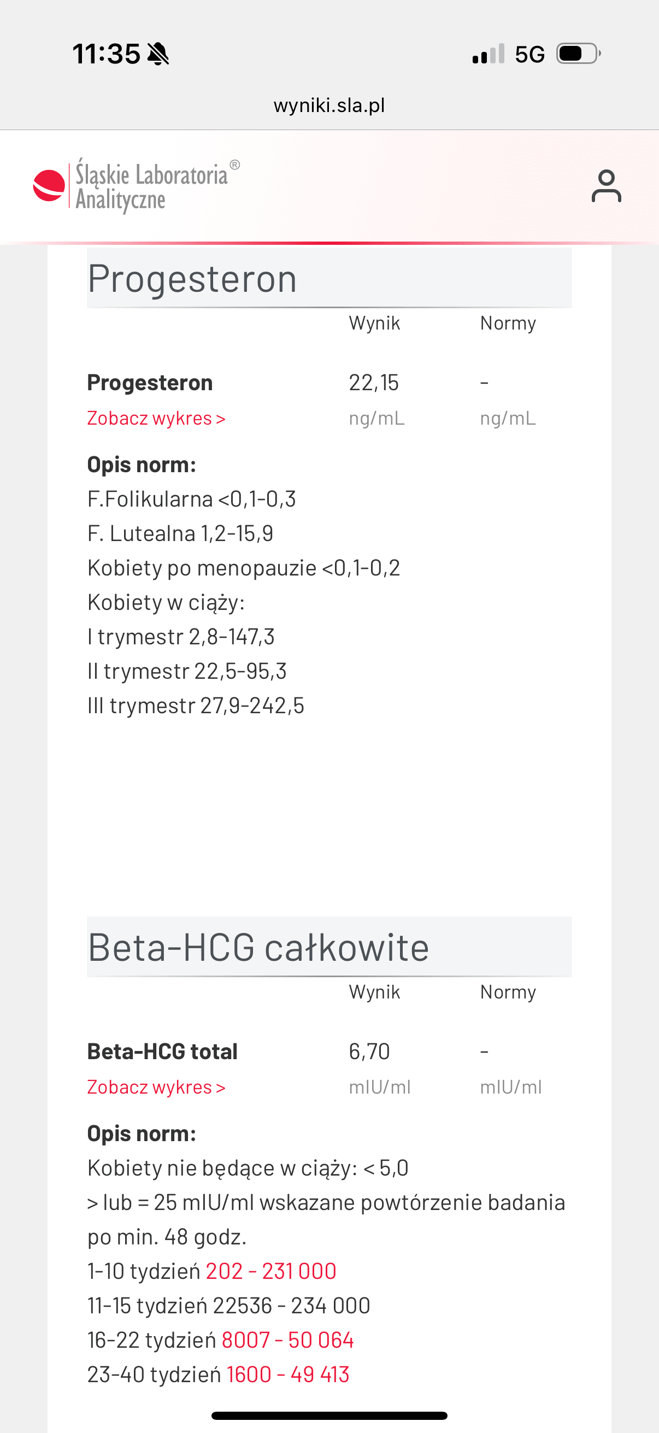
Task: Select the Beta-HCG całkowite section heading
Action: tap(258, 947)
